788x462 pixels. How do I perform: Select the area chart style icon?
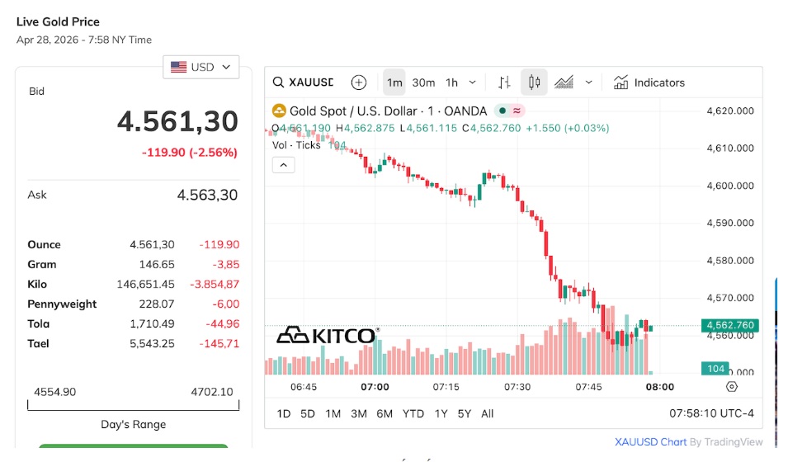click(x=564, y=82)
